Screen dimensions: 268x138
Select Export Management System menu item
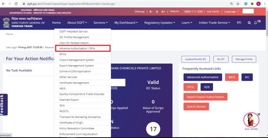(x=82, y=66)
